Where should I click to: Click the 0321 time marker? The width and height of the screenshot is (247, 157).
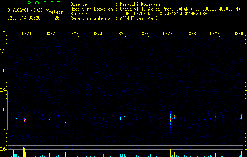[26, 34]
